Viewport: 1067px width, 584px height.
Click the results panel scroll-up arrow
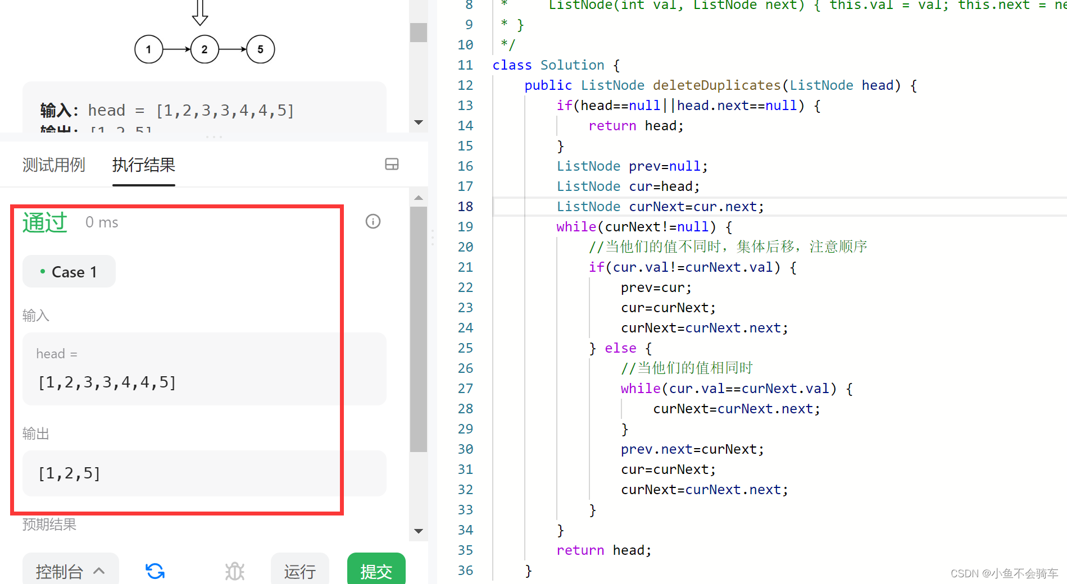point(419,198)
